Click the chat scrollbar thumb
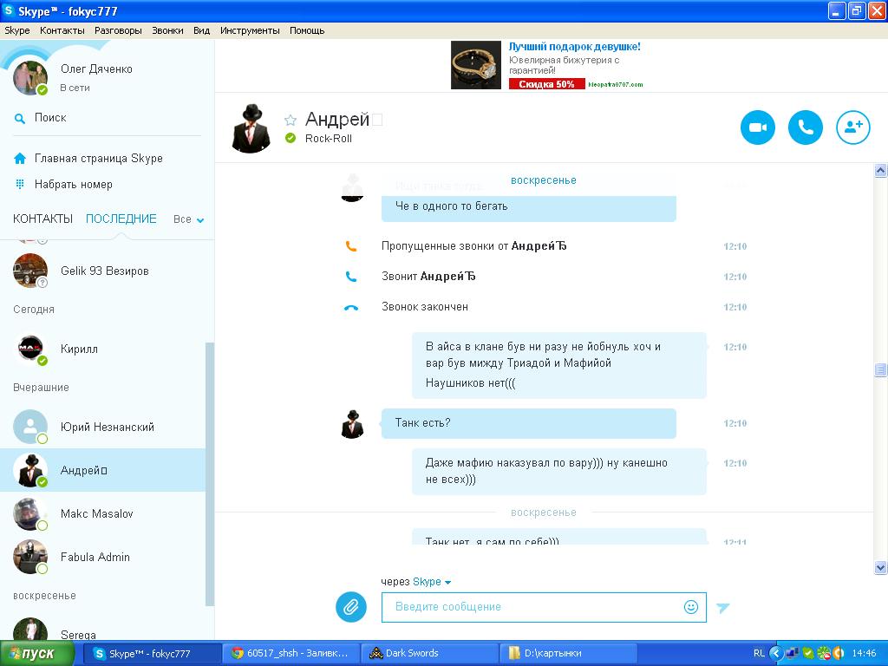888x666 pixels. (x=881, y=369)
